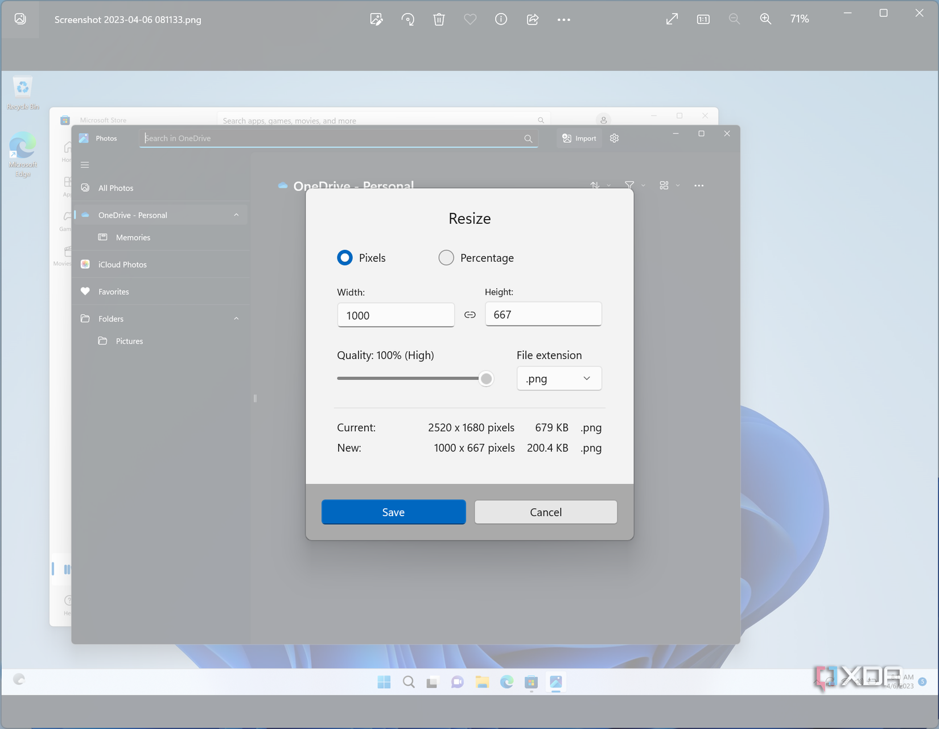
Task: Click the Height input field
Action: pyautogui.click(x=543, y=315)
